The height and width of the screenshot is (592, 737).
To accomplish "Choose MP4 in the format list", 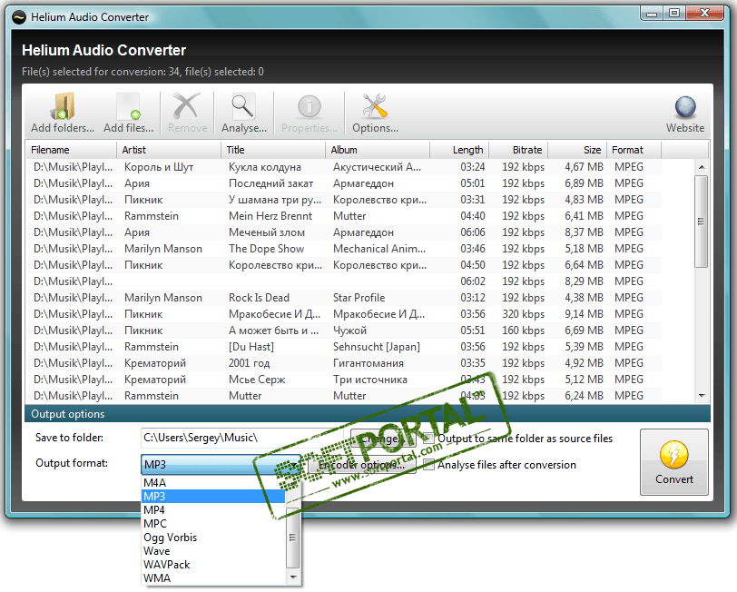I will (213, 510).
